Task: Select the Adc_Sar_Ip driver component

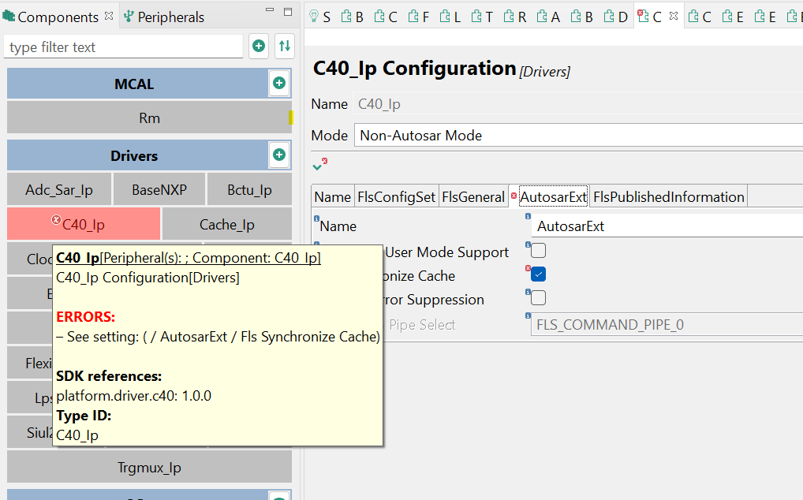Action: (x=58, y=189)
